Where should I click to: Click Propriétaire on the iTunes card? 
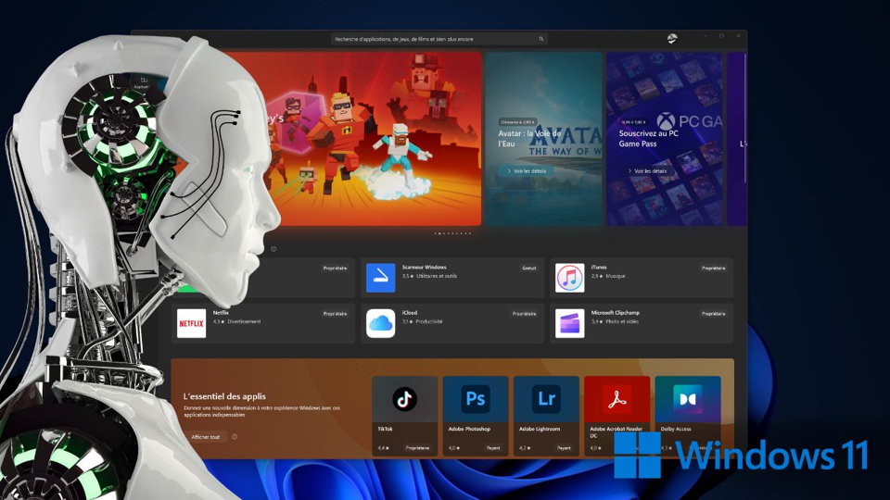coord(714,269)
